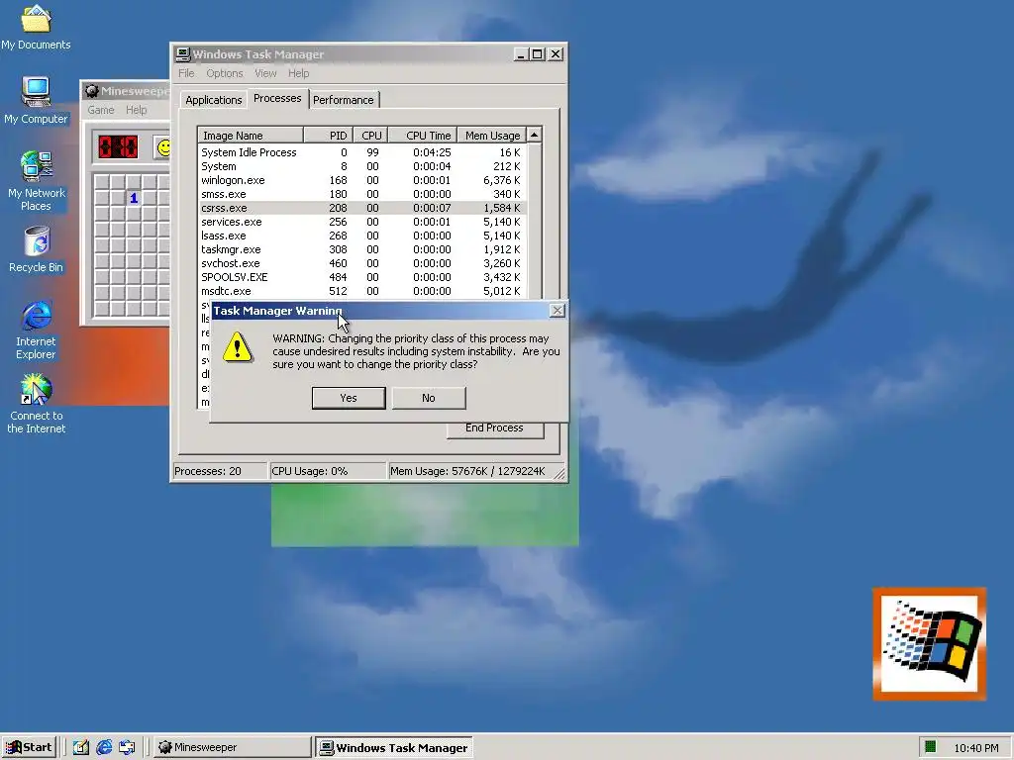
Task: Click Mem Usage status bar entry
Action: click(x=475, y=471)
